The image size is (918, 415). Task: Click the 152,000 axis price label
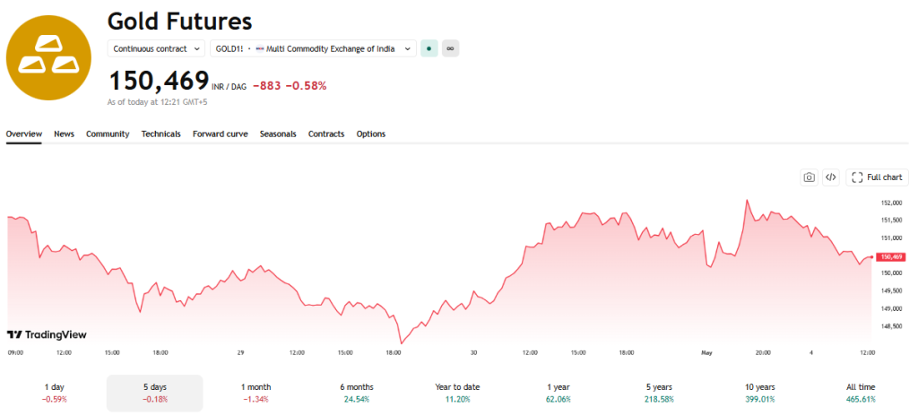(x=891, y=203)
